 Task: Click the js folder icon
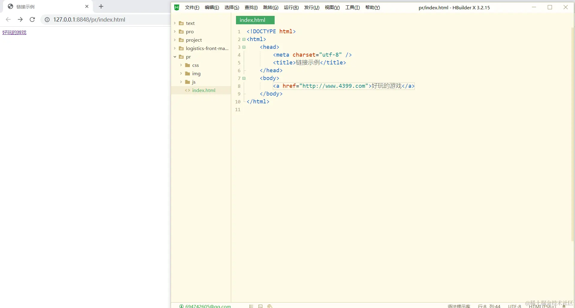click(x=187, y=82)
